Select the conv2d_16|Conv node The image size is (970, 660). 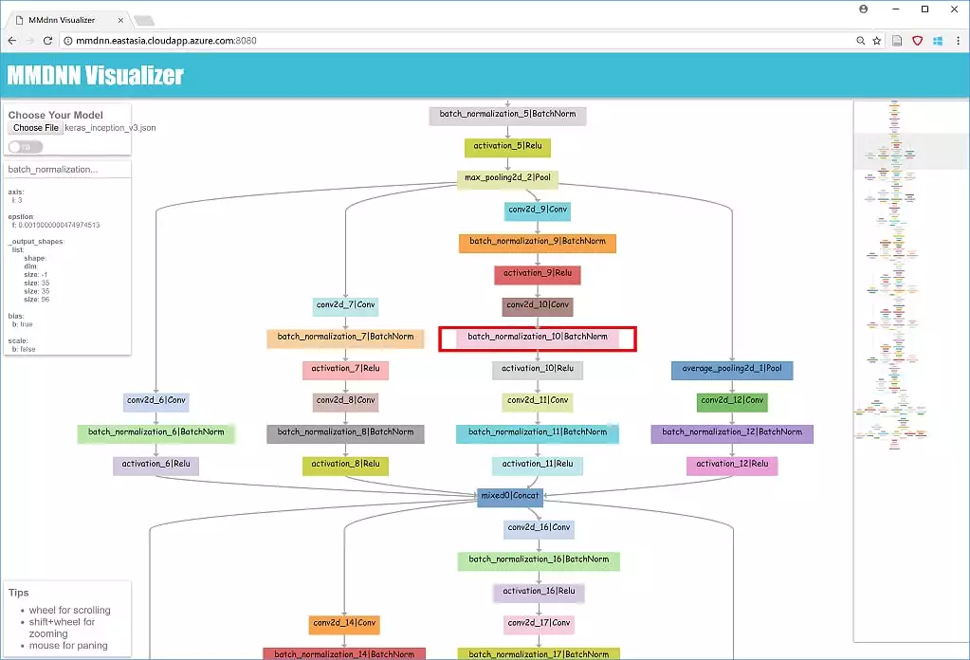point(539,529)
